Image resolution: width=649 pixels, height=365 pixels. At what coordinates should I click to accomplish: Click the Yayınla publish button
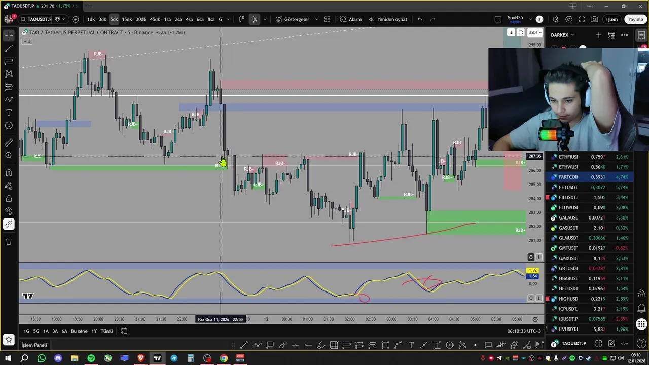tap(636, 19)
